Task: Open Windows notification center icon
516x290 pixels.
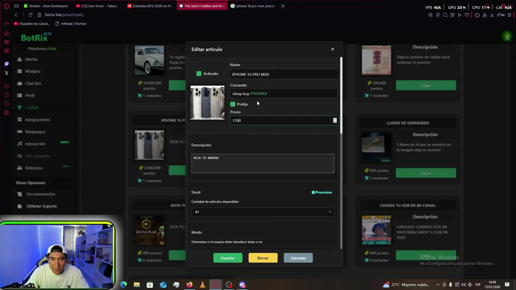Action: [507, 285]
